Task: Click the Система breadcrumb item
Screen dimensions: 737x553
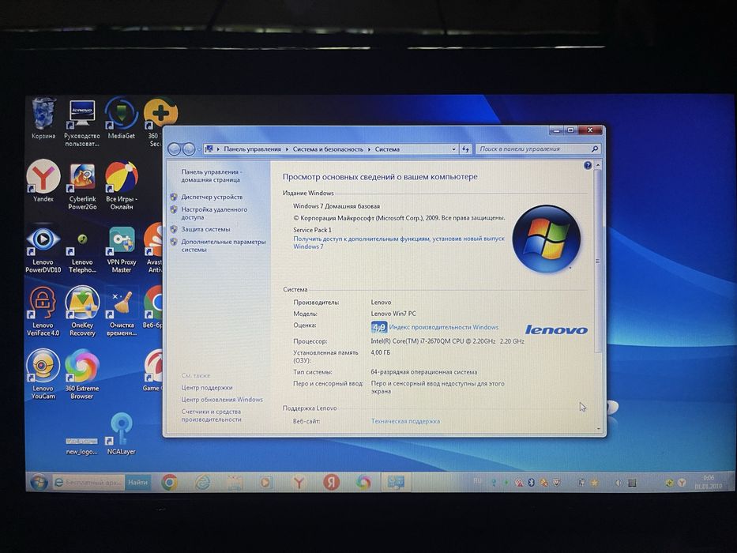Action: pyautogui.click(x=387, y=149)
